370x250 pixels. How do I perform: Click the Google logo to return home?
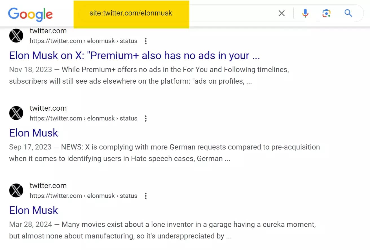[x=30, y=14]
